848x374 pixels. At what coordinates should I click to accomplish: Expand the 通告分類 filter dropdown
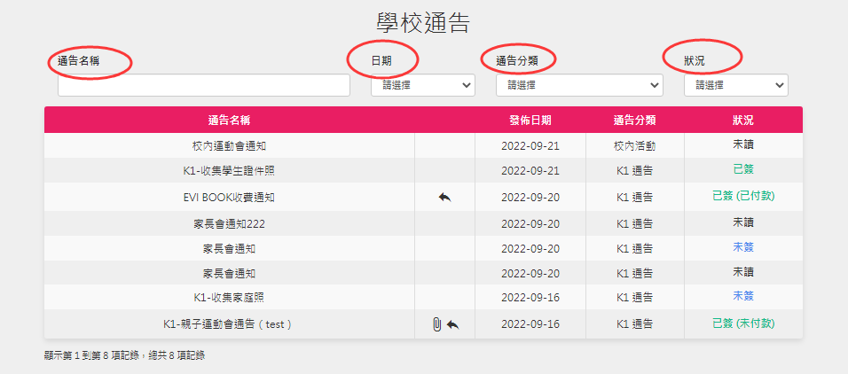[x=578, y=85]
